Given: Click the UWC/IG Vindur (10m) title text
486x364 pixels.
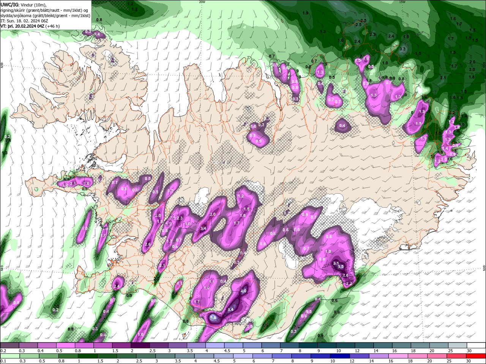Looking at the screenshot, I should pos(23,5).
